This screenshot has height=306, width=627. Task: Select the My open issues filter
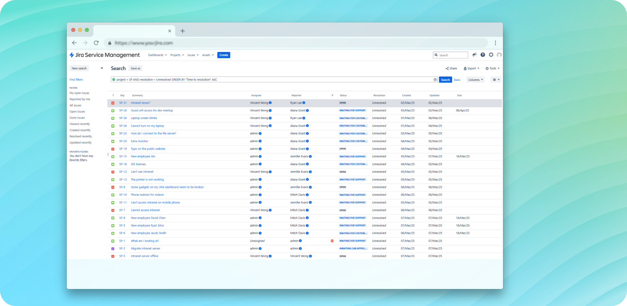[79, 93]
